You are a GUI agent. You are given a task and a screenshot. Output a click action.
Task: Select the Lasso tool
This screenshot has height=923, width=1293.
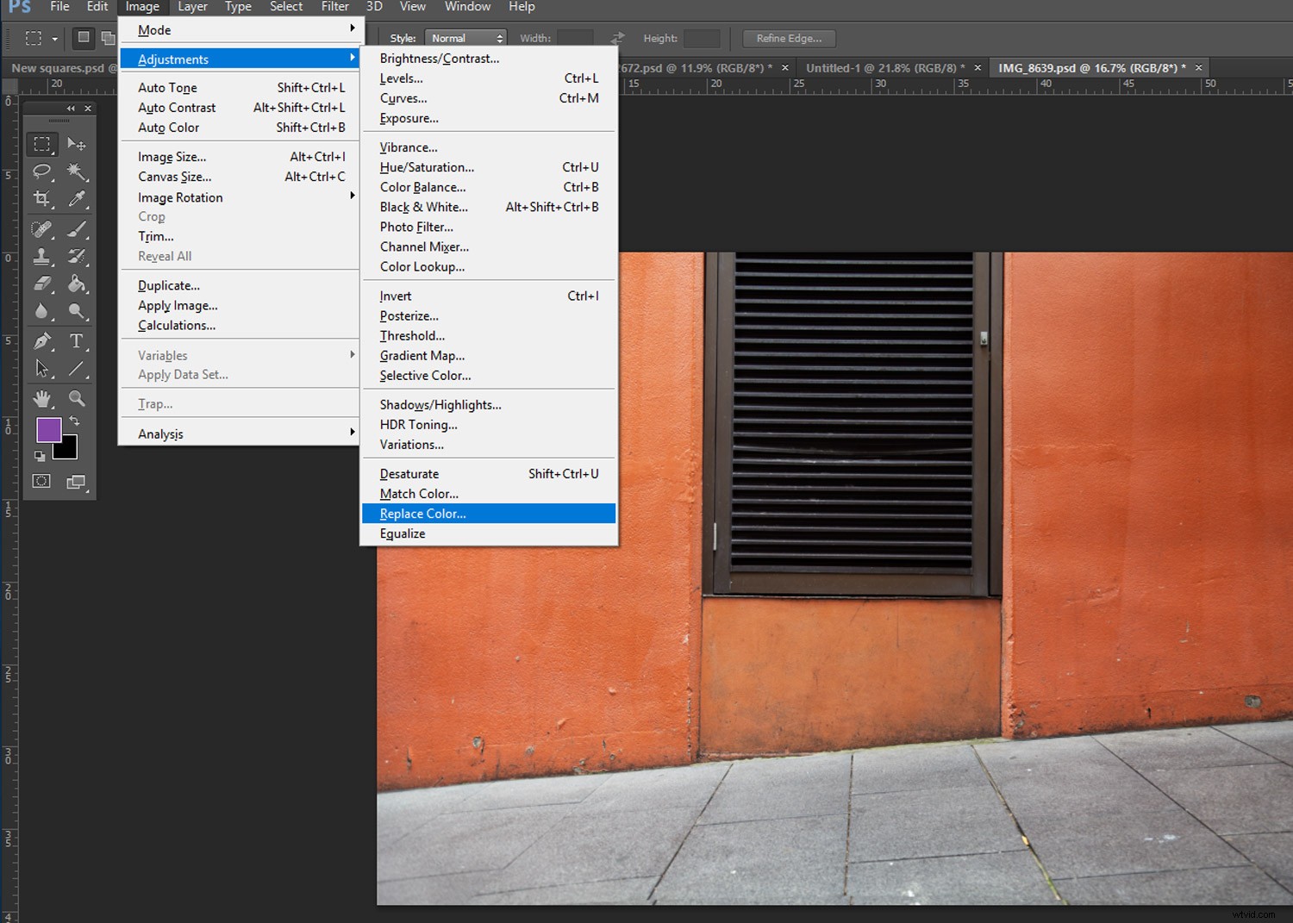42,172
